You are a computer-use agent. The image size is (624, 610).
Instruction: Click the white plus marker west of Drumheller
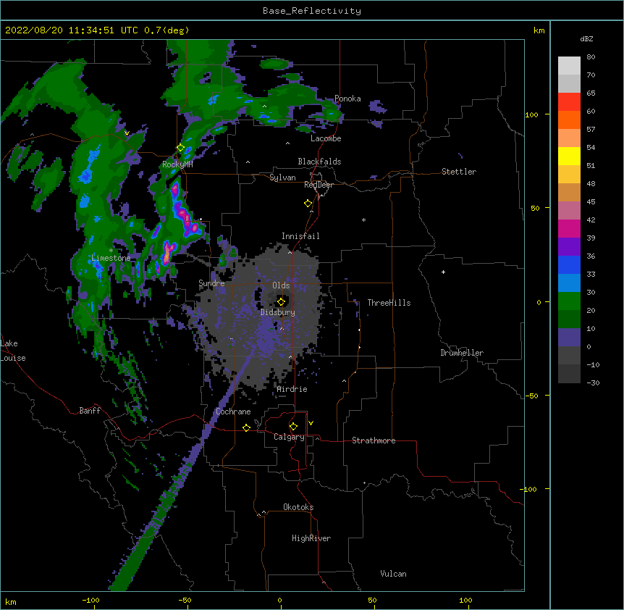(x=443, y=272)
